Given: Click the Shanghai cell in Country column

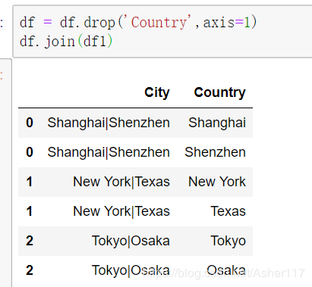Looking at the screenshot, I should click(217, 123).
